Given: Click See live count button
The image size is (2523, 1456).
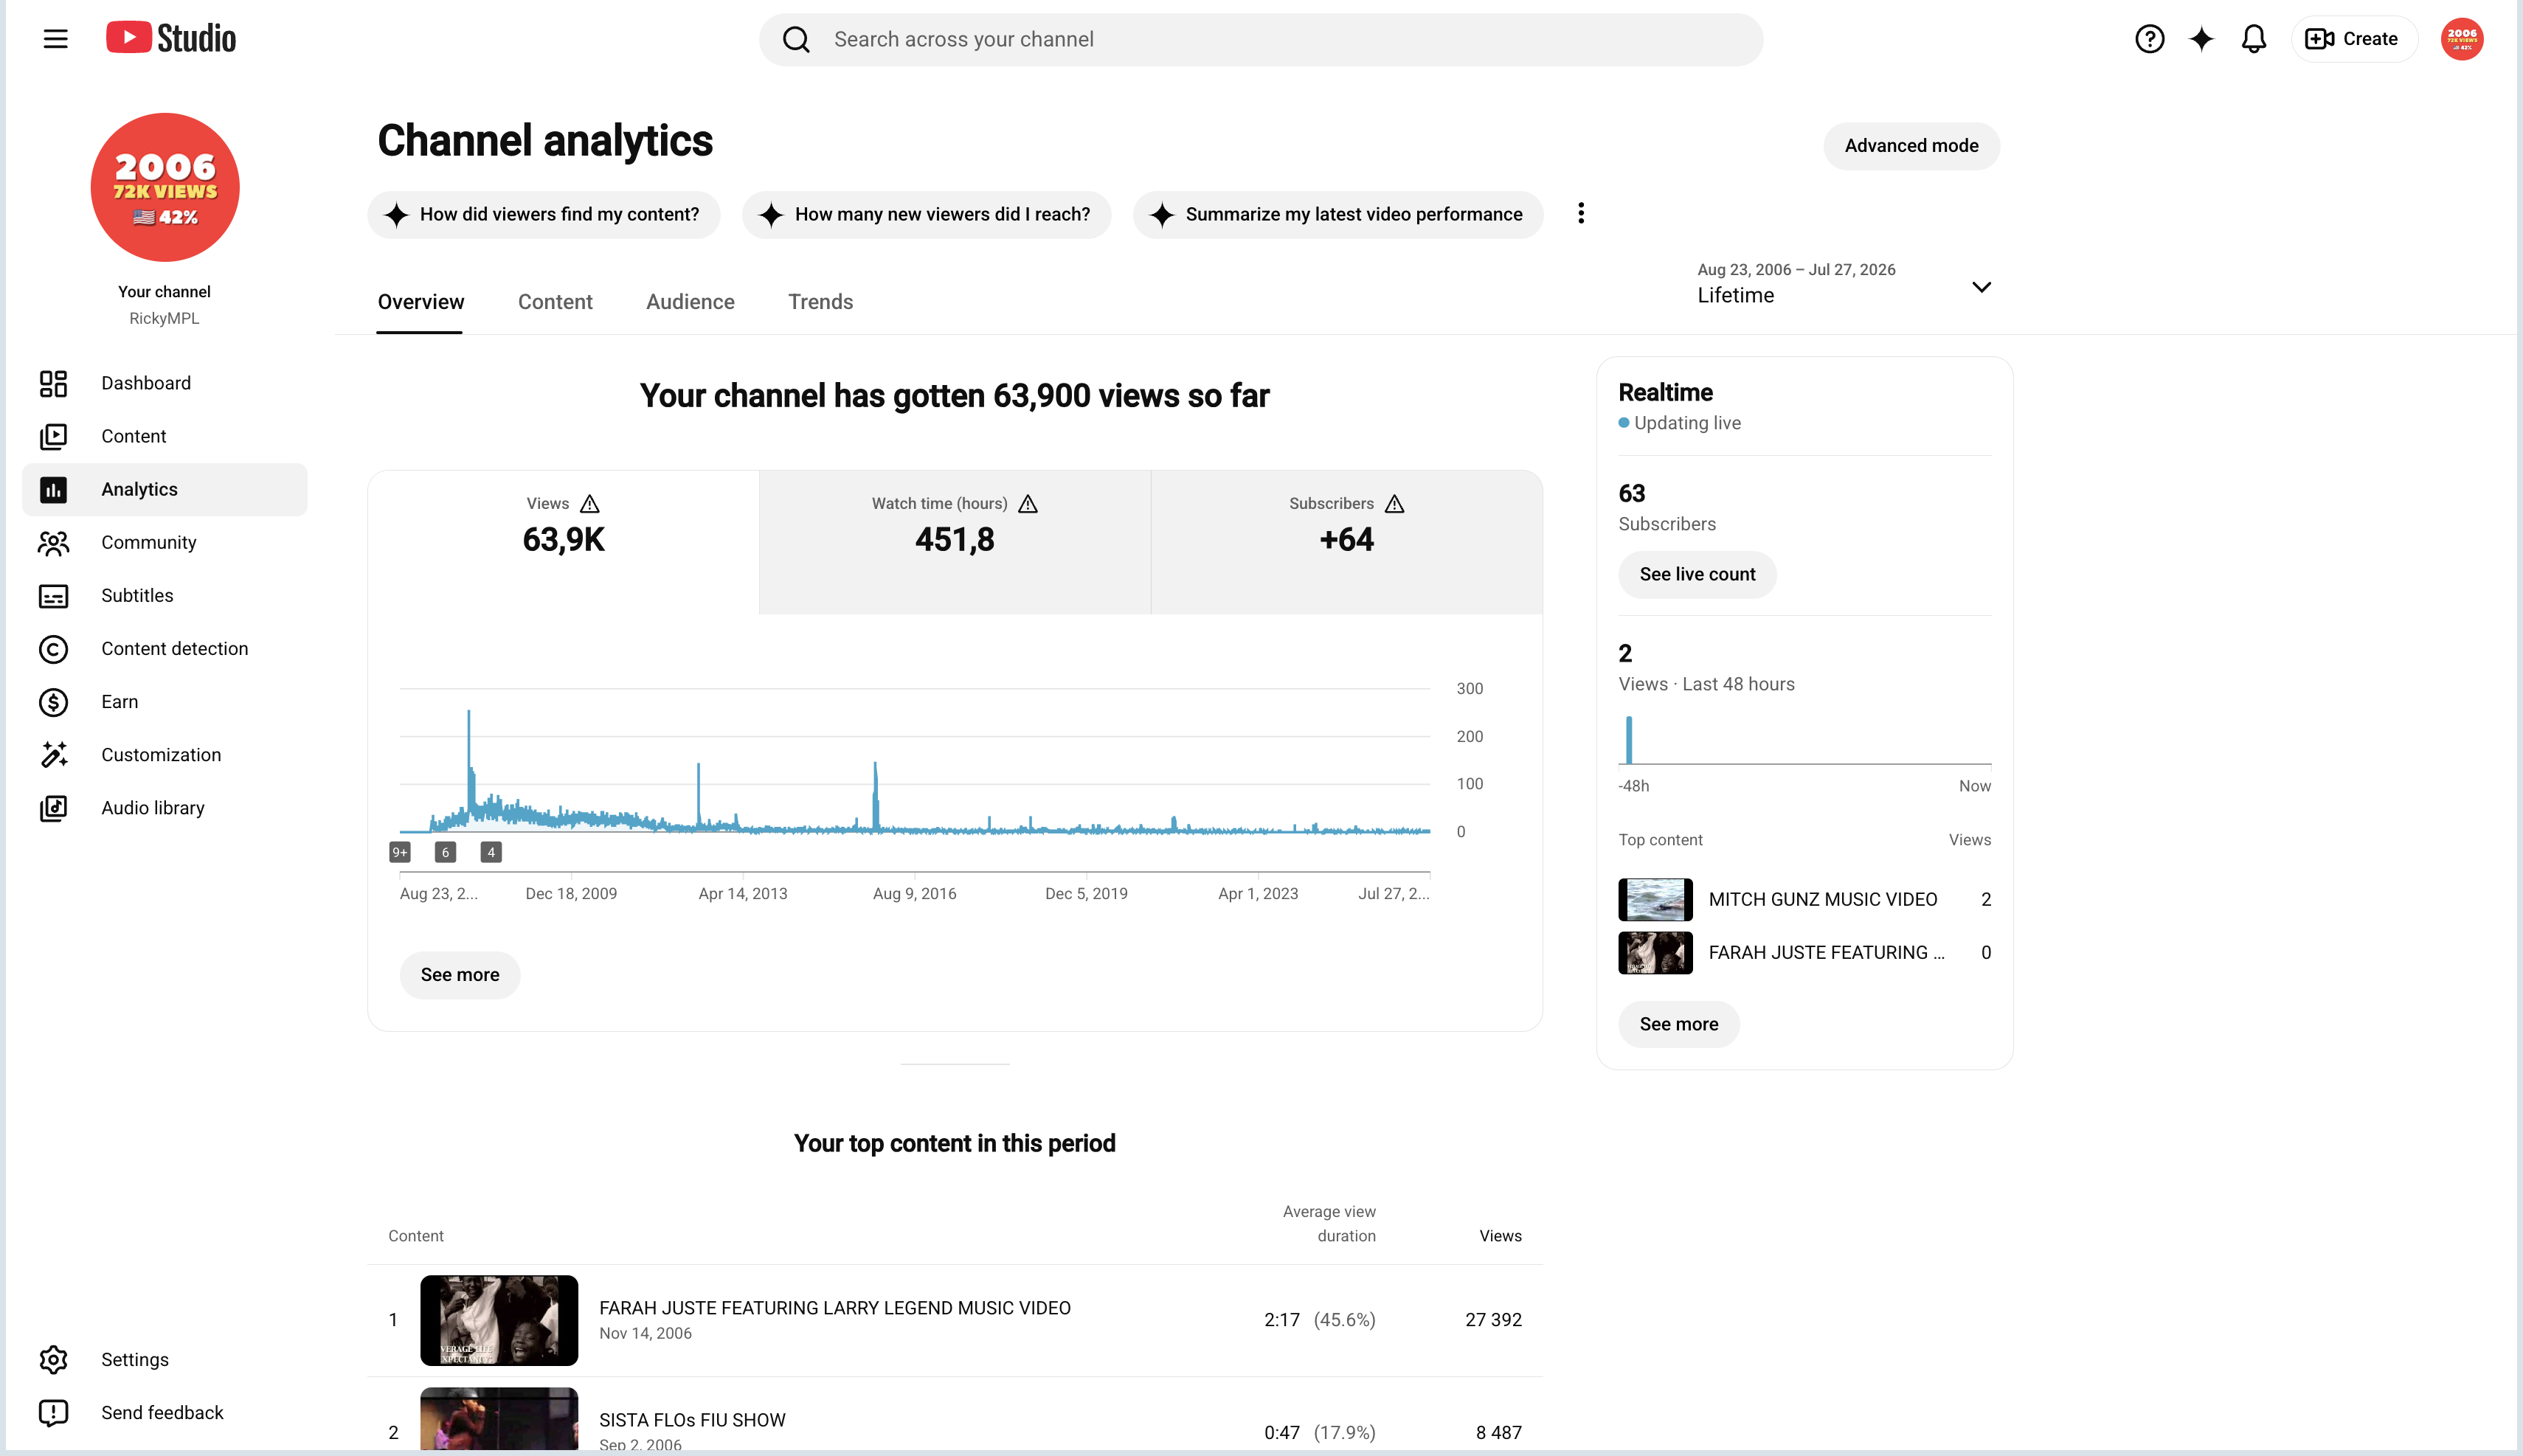Looking at the screenshot, I should 1697,574.
